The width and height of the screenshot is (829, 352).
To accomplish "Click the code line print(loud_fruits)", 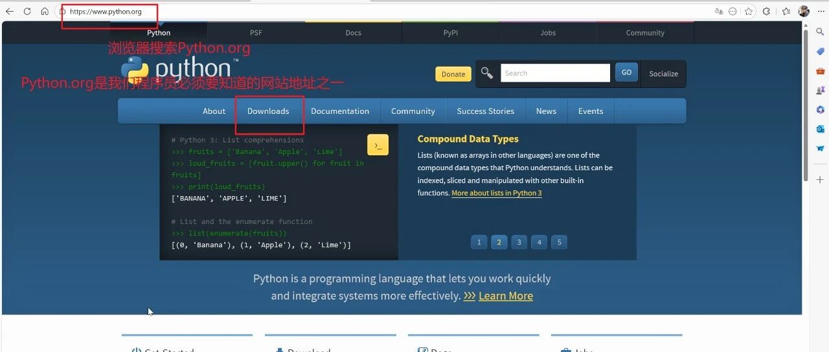I will (218, 186).
